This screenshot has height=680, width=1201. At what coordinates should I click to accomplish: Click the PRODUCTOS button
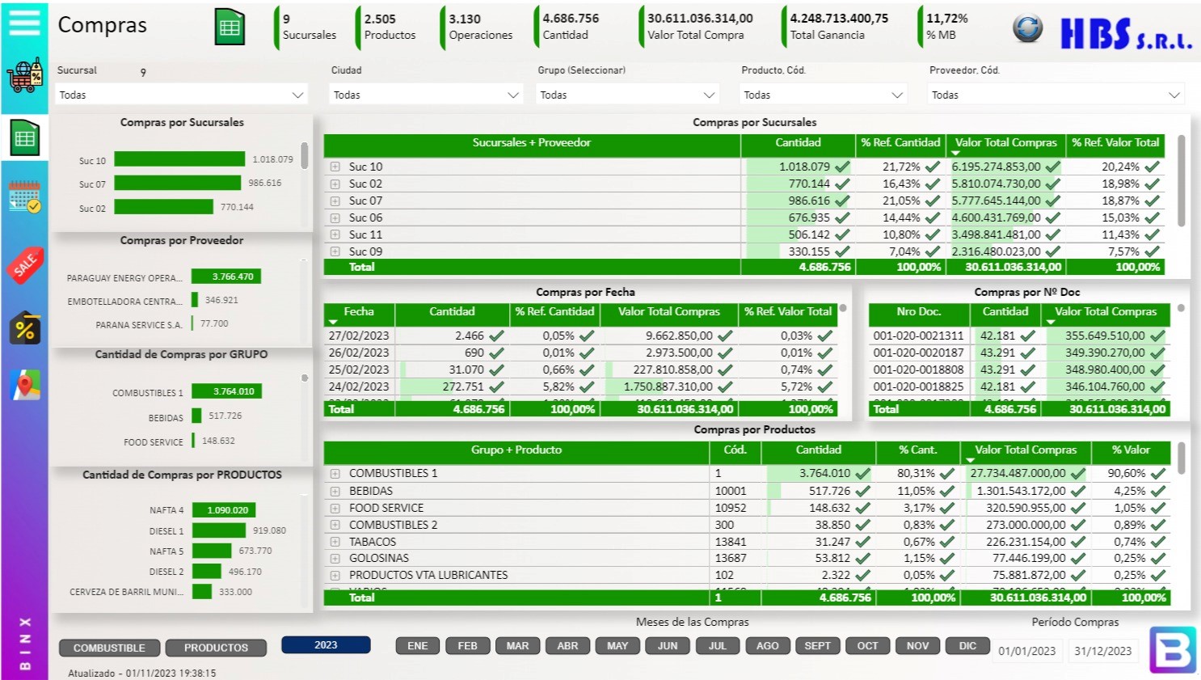click(216, 648)
